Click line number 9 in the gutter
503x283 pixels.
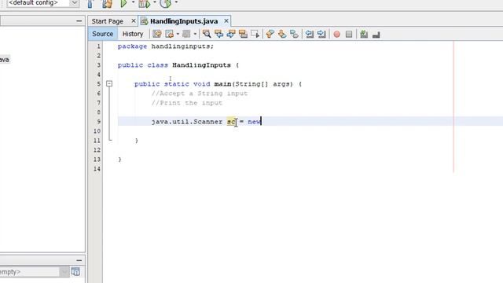pos(98,122)
